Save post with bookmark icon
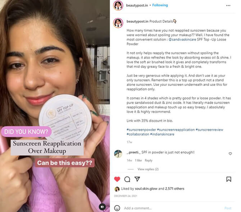Viewport: 241px width, 212px height. point(228,179)
